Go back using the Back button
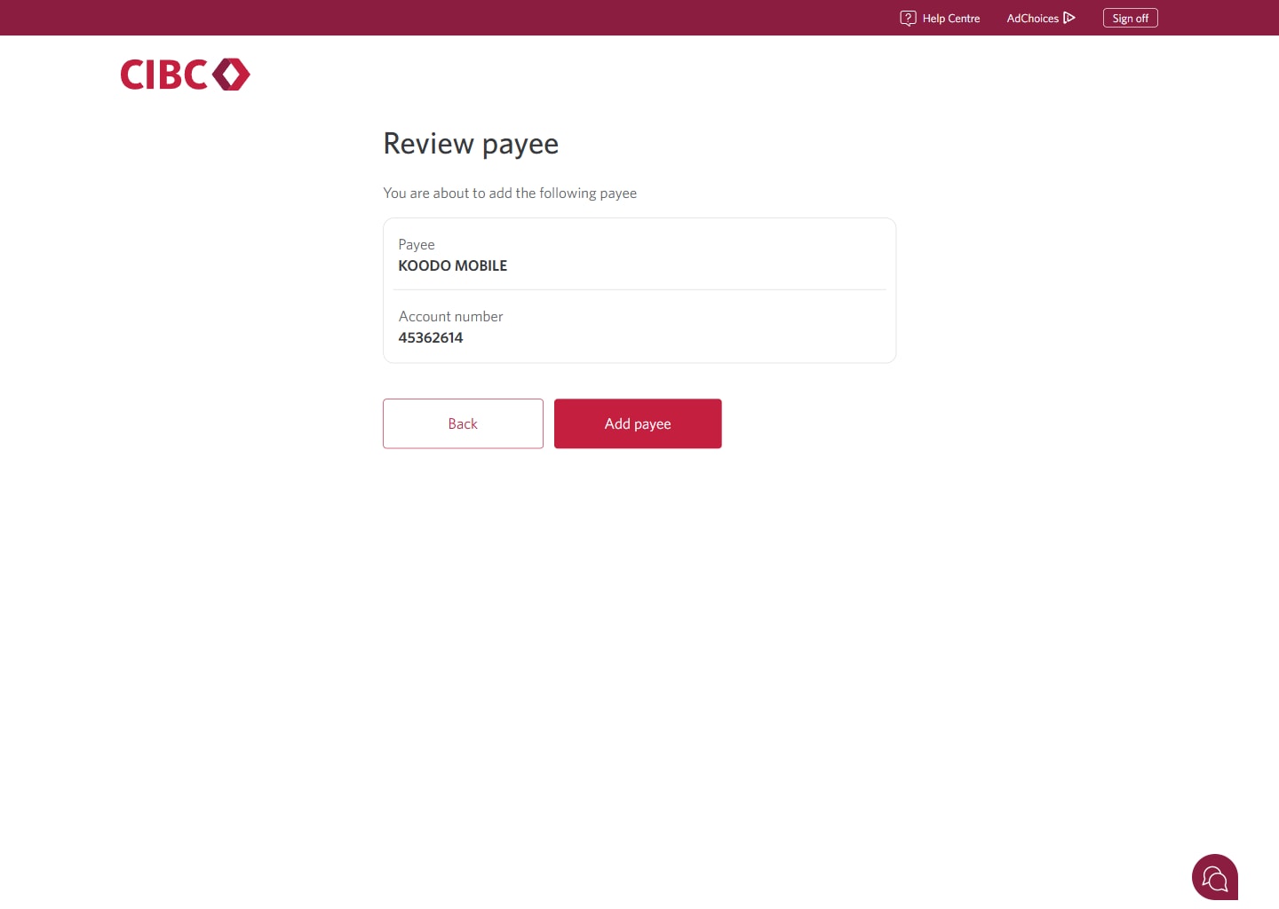 (x=463, y=423)
